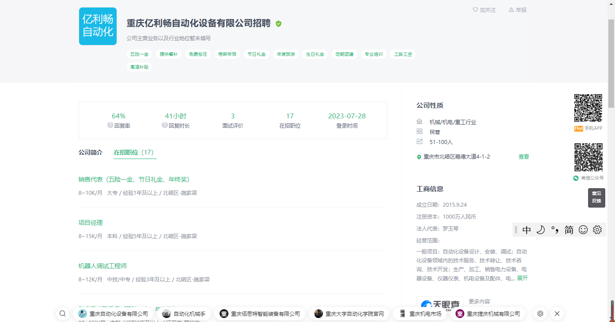Image resolution: width=615 pixels, height=322 pixels.
Task: Click the 民营 company type grid icon
Action: [419, 132]
